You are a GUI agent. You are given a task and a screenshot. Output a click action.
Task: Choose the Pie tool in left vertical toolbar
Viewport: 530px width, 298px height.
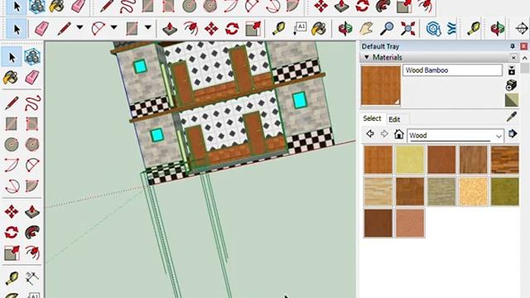point(32,186)
